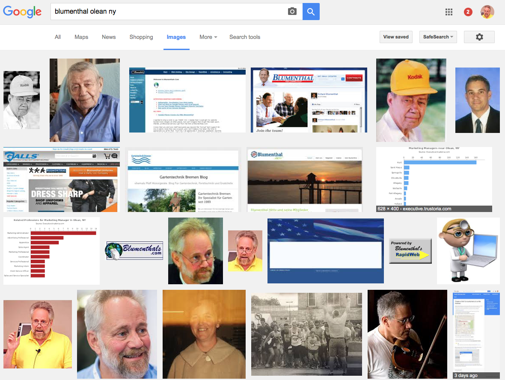The image size is (505, 380).
Task: Open the elderly man in blue shirt photo
Action: pyautogui.click(x=85, y=100)
